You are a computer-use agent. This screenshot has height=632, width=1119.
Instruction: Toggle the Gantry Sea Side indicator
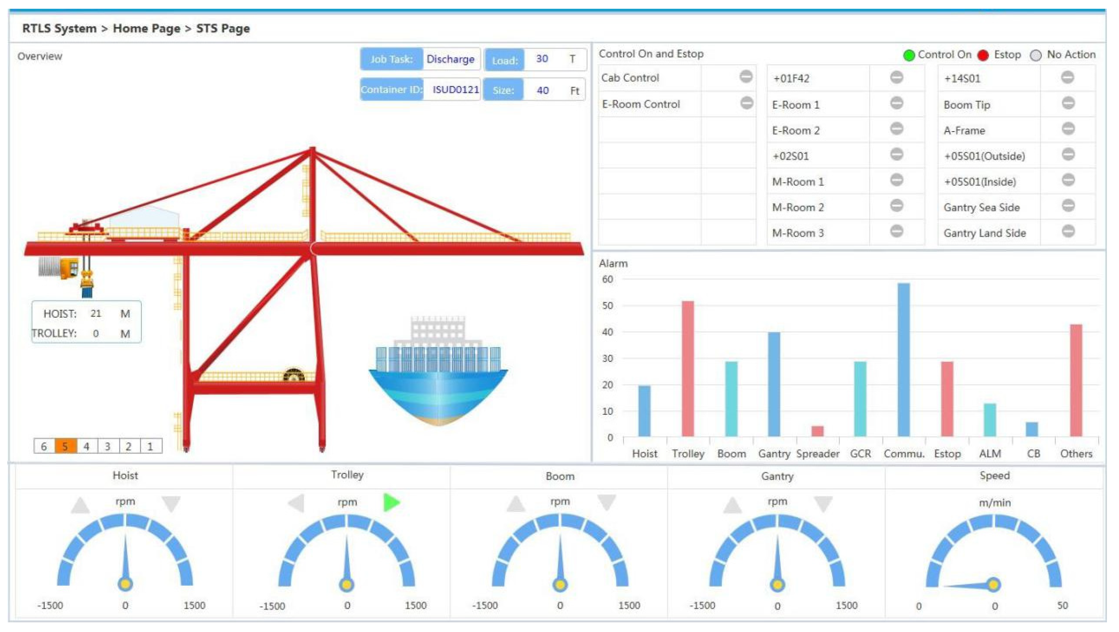(1068, 206)
